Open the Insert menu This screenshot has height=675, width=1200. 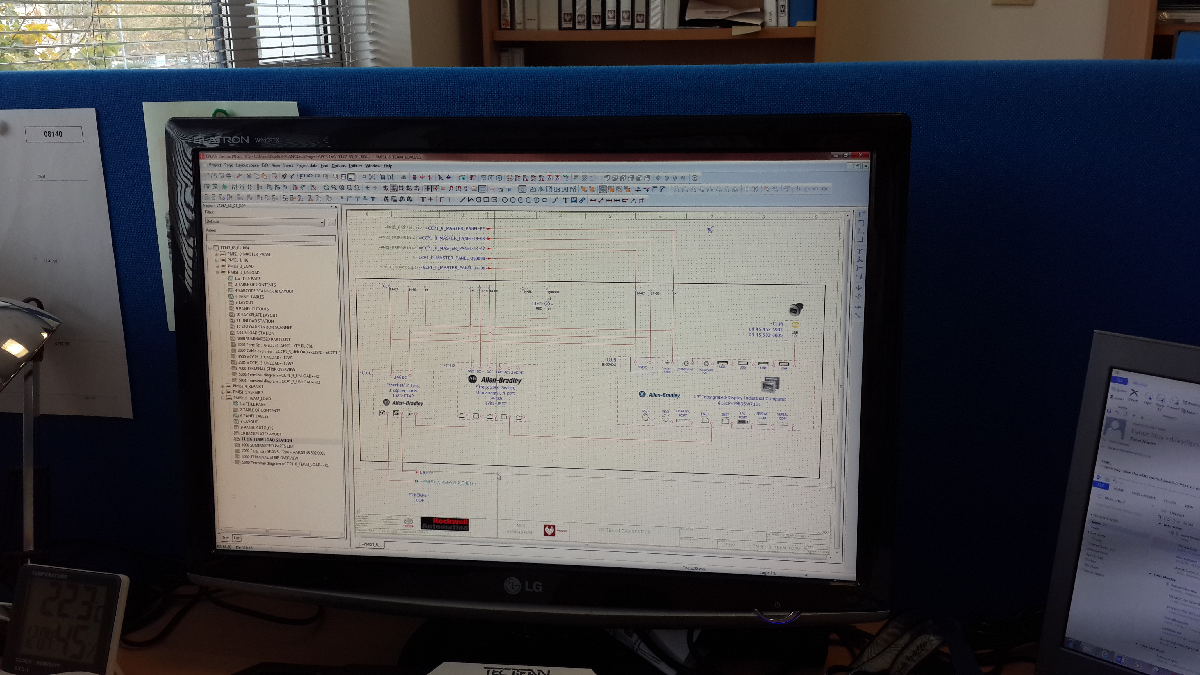click(x=288, y=165)
